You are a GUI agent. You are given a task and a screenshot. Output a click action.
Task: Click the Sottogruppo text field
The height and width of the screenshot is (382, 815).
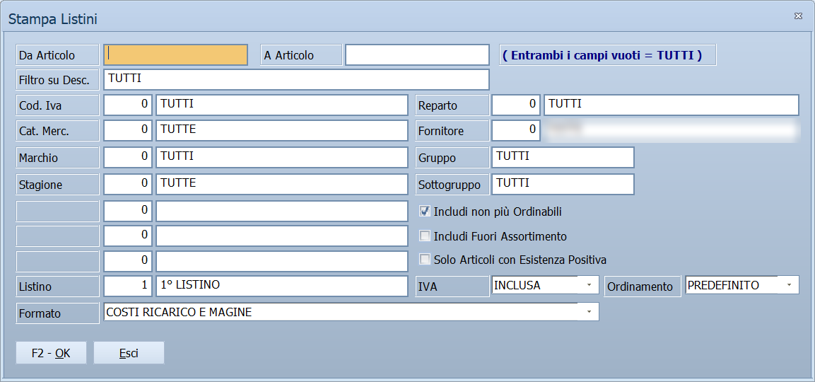(563, 184)
